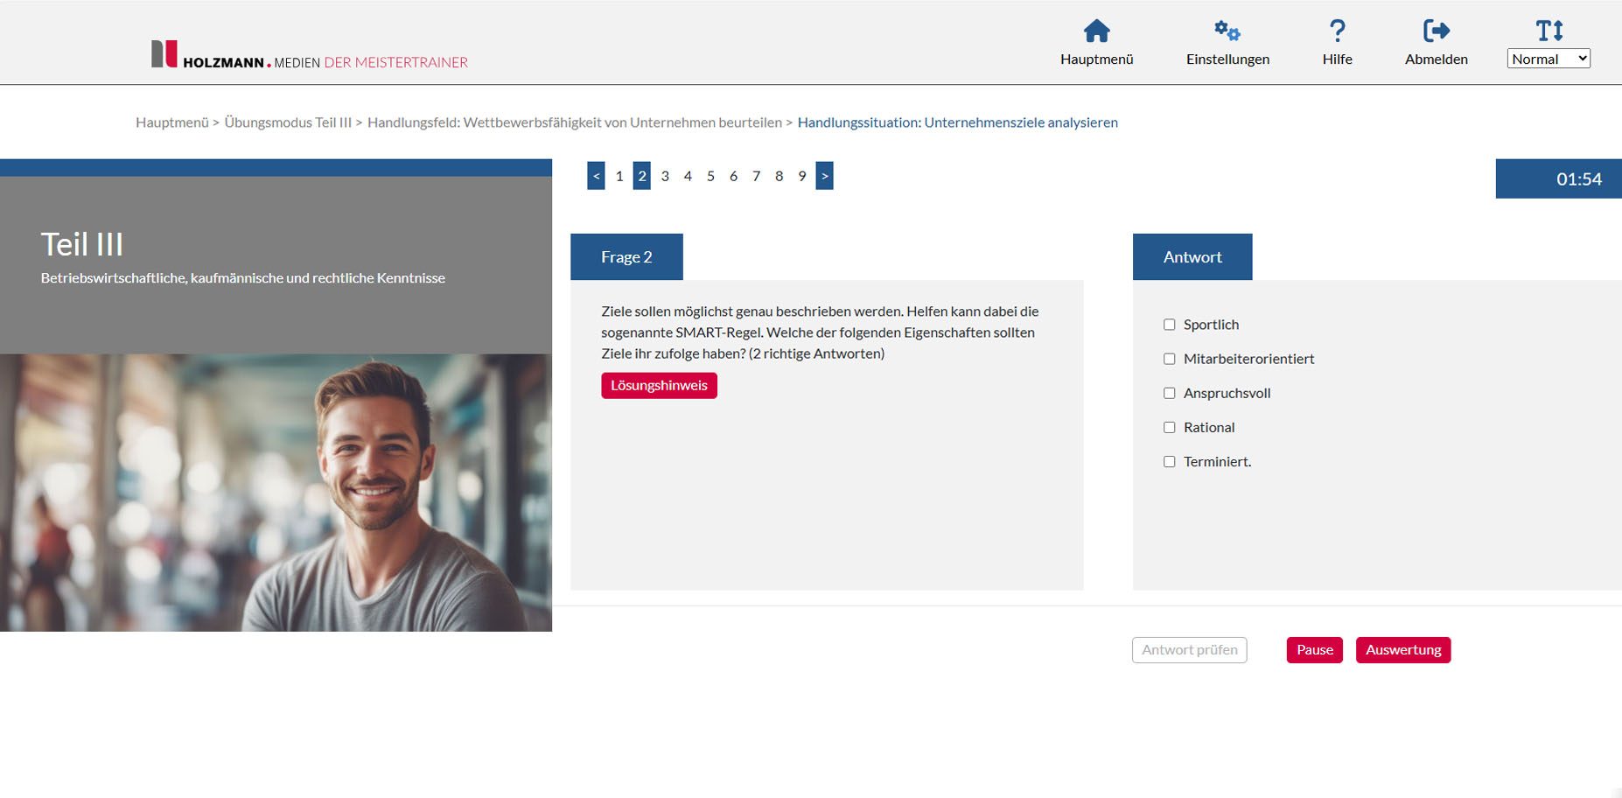Click the portrait image of the man
1622x798 pixels.
point(276,493)
